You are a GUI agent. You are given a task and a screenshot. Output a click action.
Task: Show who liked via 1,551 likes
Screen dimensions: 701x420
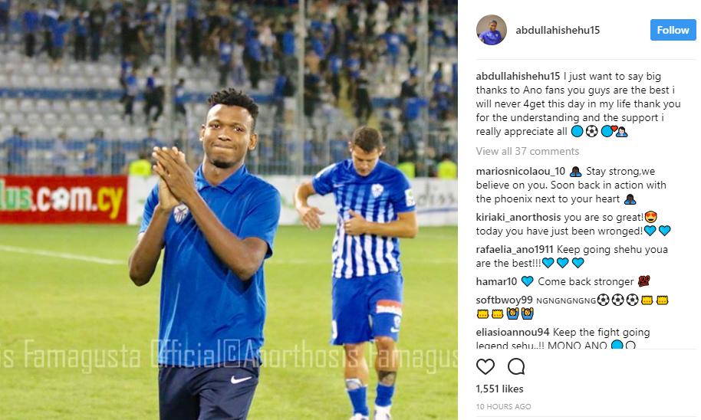click(499, 389)
